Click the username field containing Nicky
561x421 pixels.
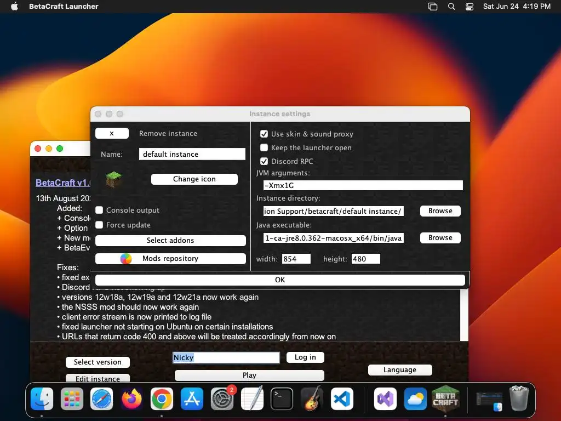coord(226,357)
